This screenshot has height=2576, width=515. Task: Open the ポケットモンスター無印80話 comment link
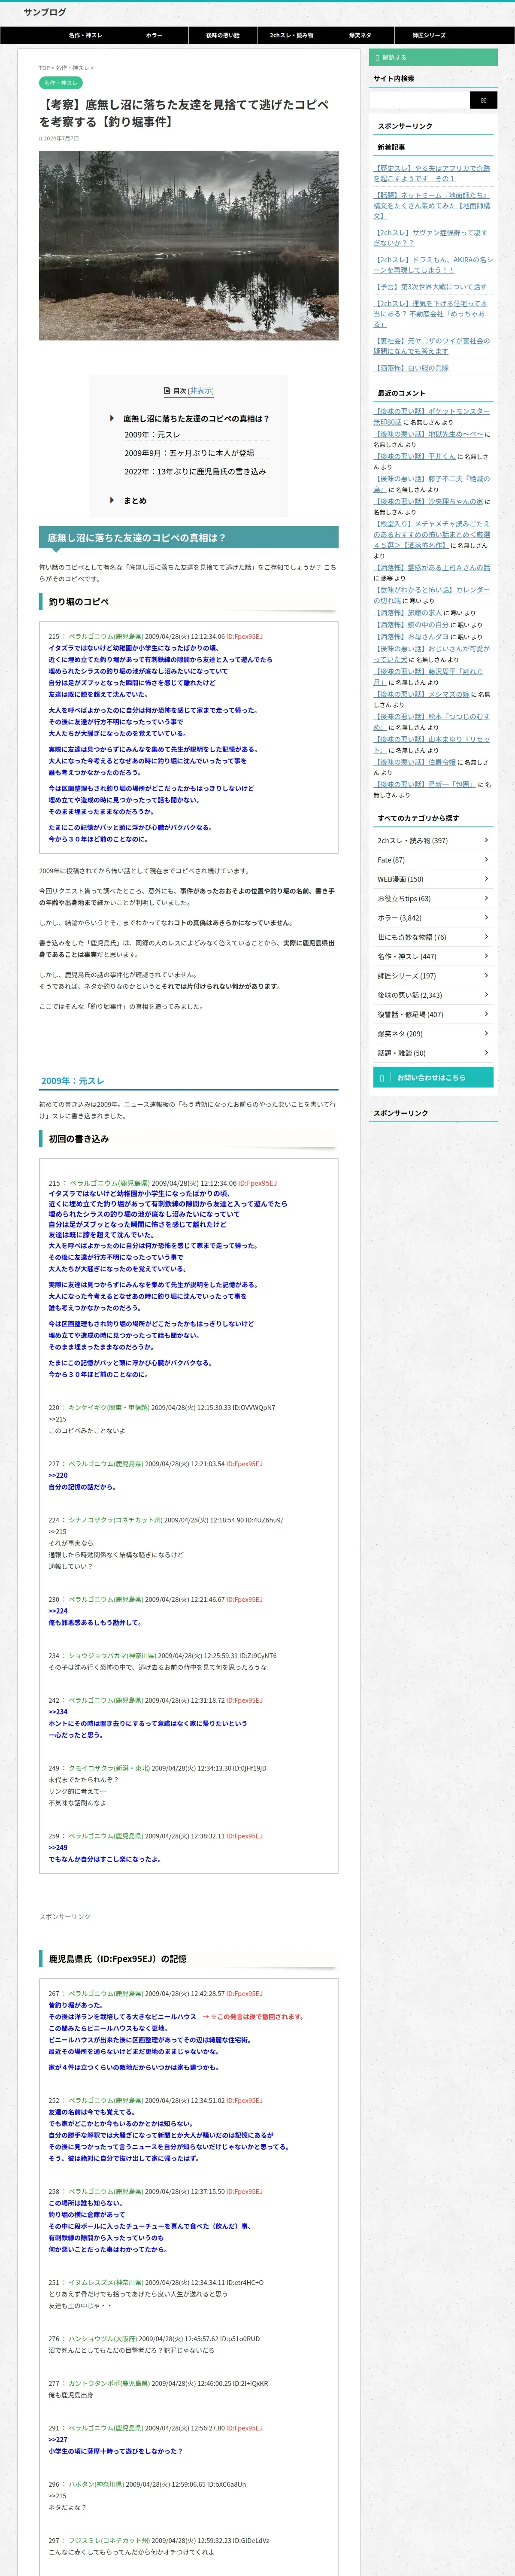pyautogui.click(x=432, y=416)
